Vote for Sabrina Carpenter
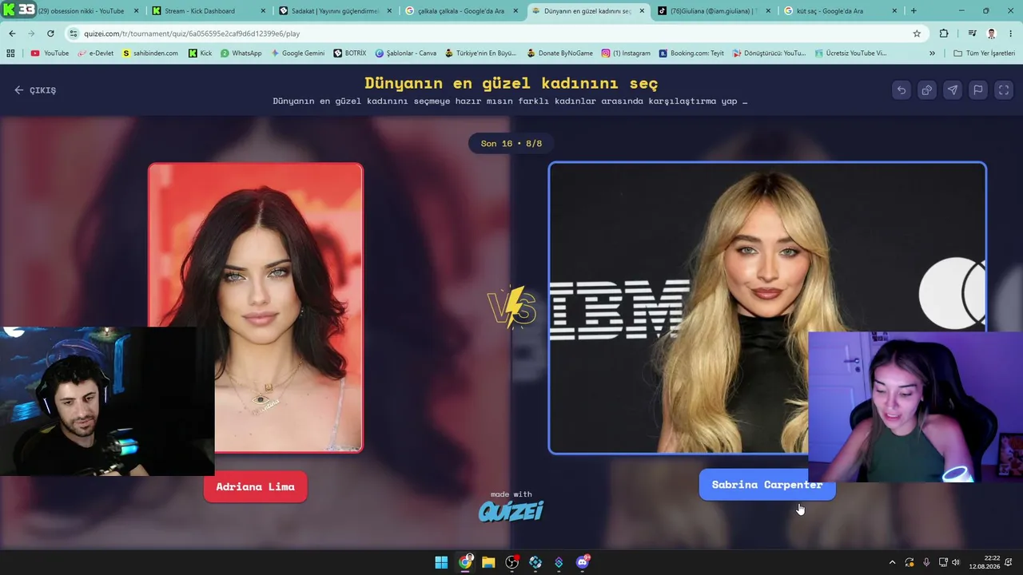 767,485
